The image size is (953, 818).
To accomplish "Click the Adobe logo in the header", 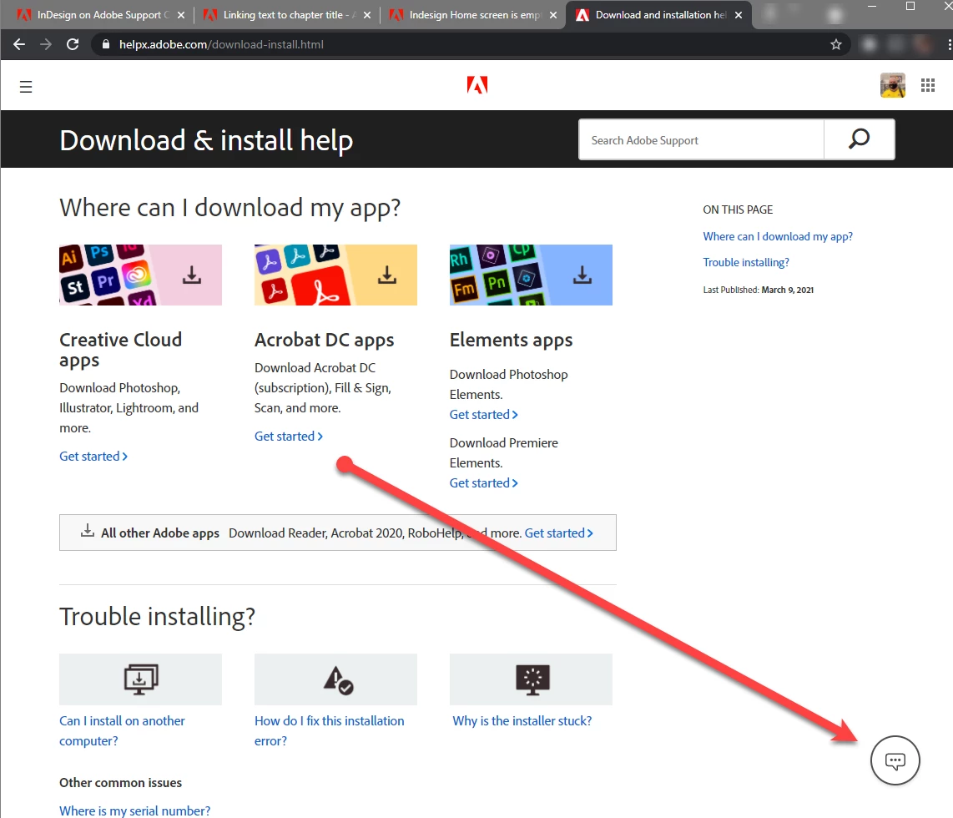I will click(x=477, y=85).
